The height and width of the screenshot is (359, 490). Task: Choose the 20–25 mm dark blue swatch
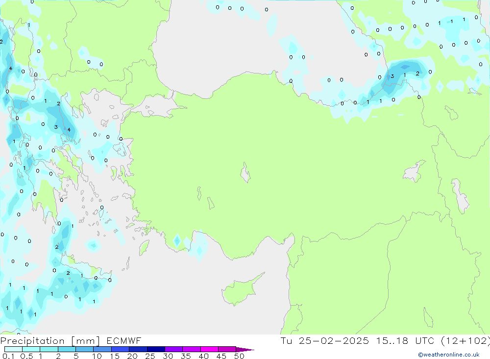click(138, 349)
